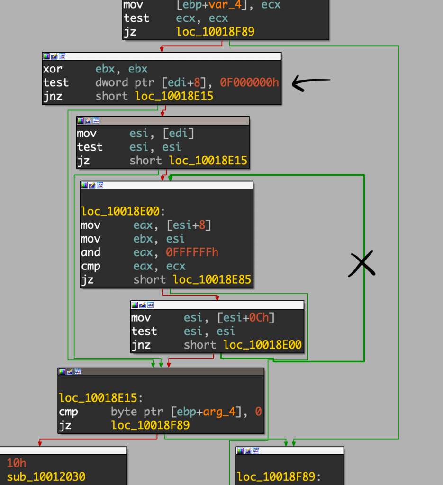Image resolution: width=443 pixels, height=485 pixels.
Task: Click the third title icon on the loc_10018E00 node
Action: [100, 185]
